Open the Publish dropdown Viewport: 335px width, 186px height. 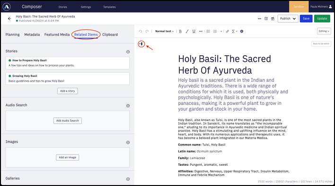(x=288, y=18)
